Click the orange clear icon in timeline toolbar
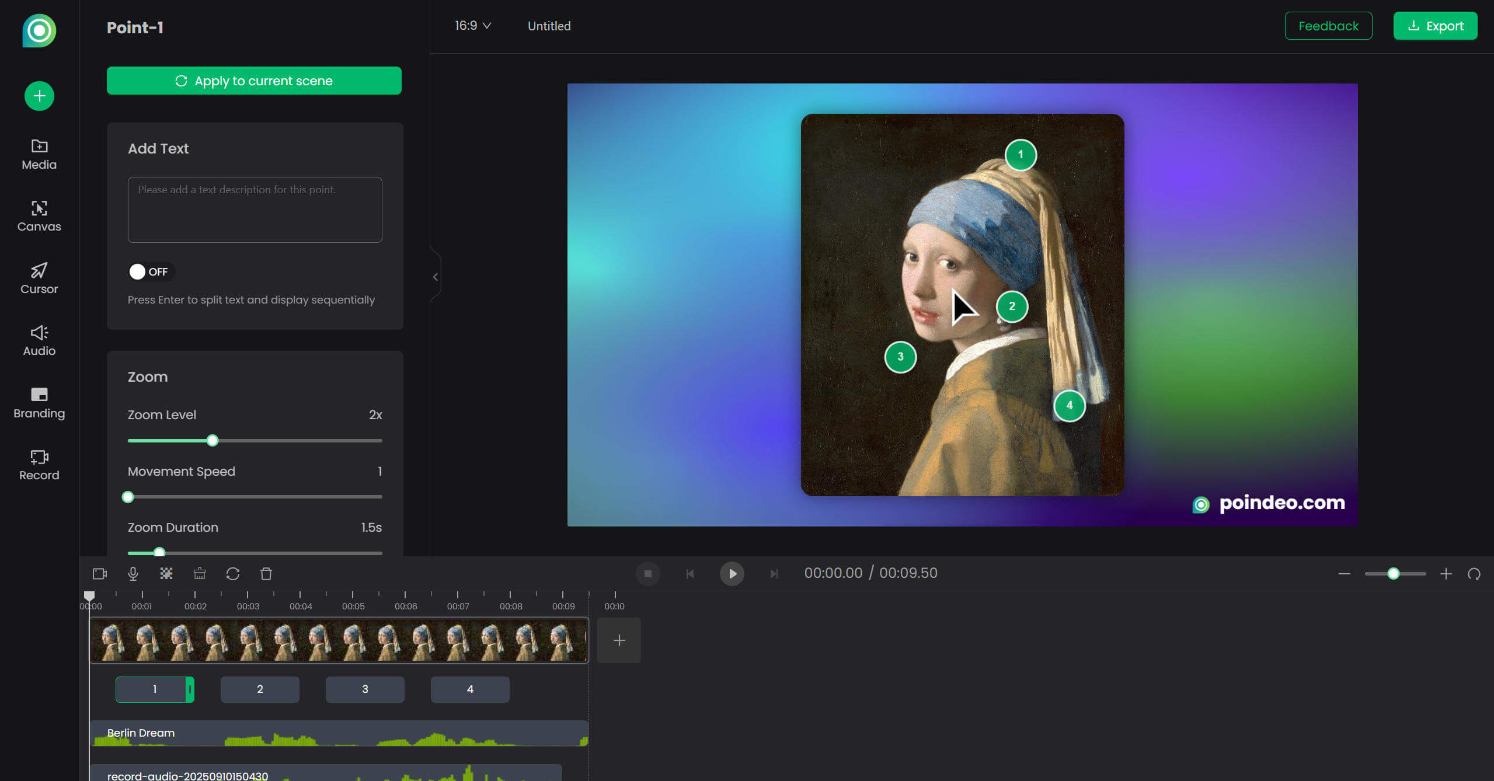The image size is (1494, 781). tap(200, 574)
